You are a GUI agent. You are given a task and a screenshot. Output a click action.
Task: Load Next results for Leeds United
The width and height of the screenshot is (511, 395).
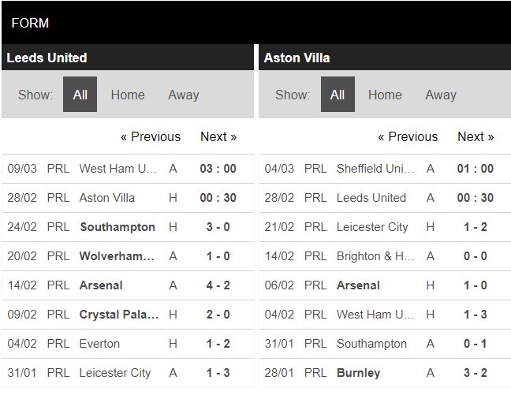tap(218, 136)
